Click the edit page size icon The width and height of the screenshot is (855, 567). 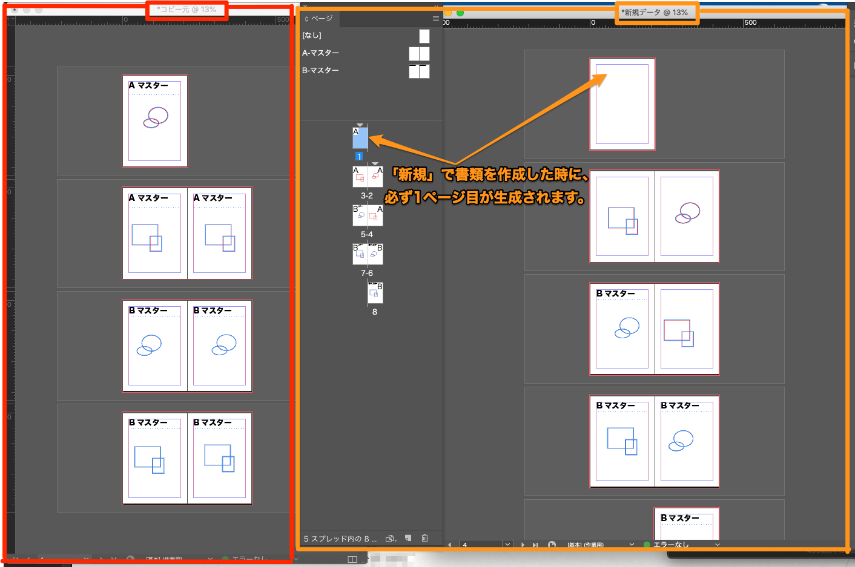(391, 538)
